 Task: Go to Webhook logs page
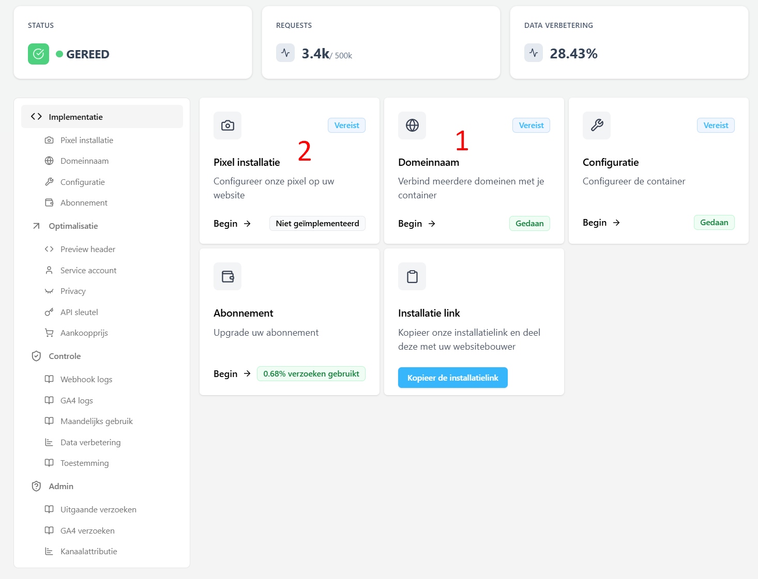pos(86,380)
